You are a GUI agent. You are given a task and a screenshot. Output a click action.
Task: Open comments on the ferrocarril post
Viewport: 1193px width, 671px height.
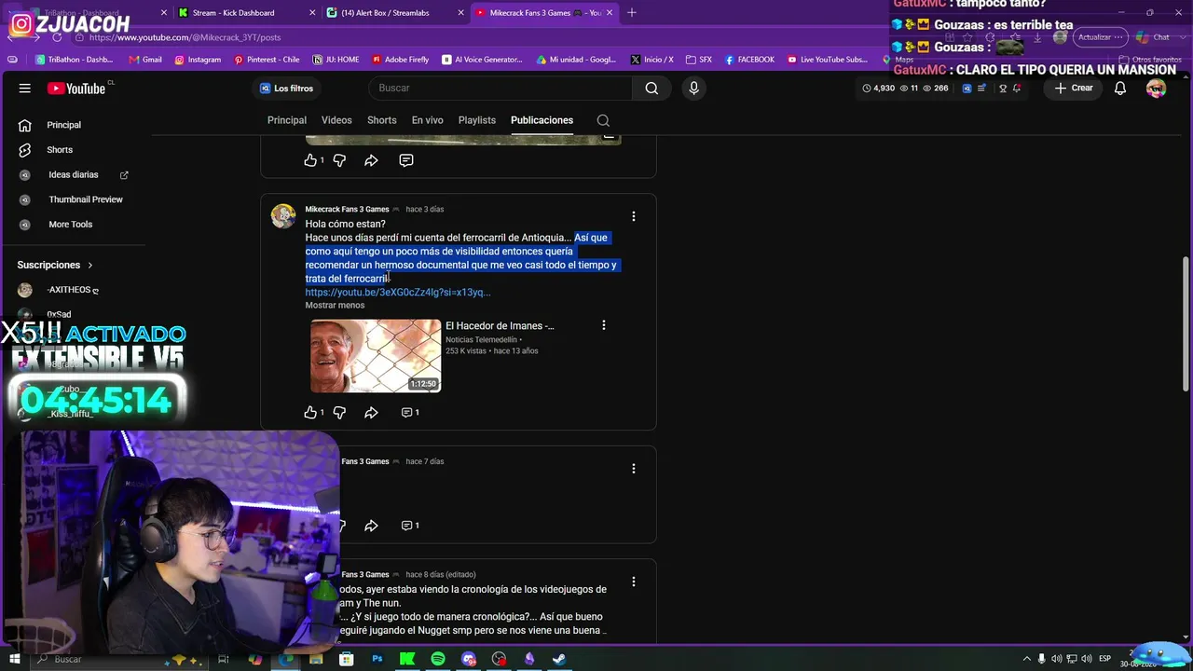point(409,412)
